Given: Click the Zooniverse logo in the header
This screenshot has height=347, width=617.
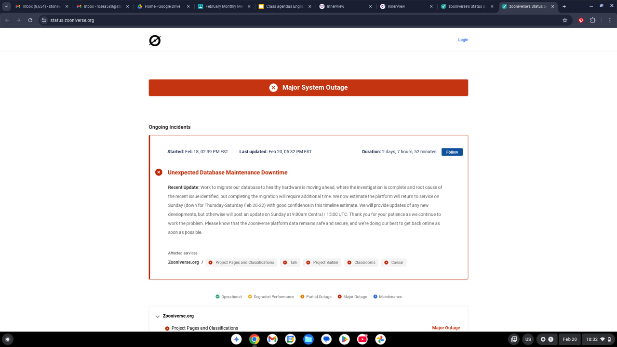Looking at the screenshot, I should [x=155, y=41].
